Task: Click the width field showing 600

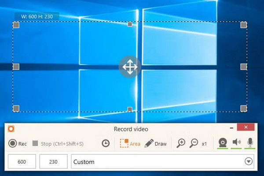Action: 22,161
